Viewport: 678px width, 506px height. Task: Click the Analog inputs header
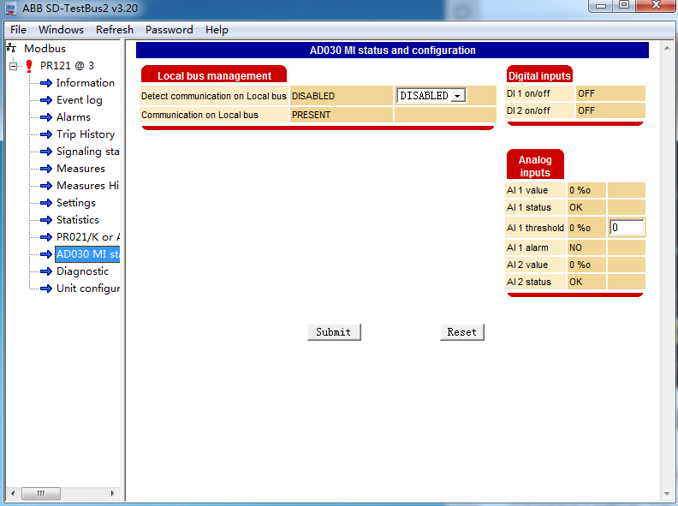535,165
